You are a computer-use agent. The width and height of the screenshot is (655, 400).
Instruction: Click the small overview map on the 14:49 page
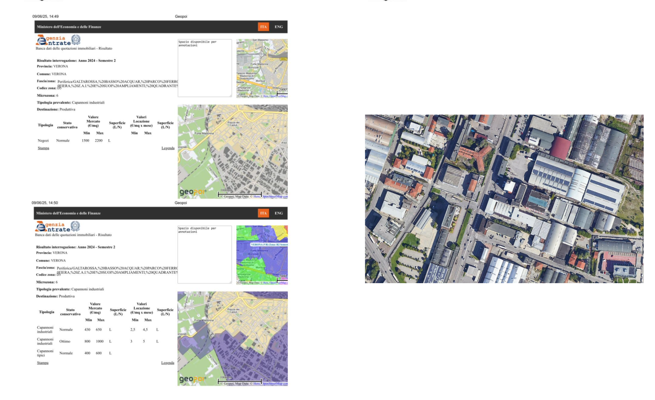[x=262, y=68]
